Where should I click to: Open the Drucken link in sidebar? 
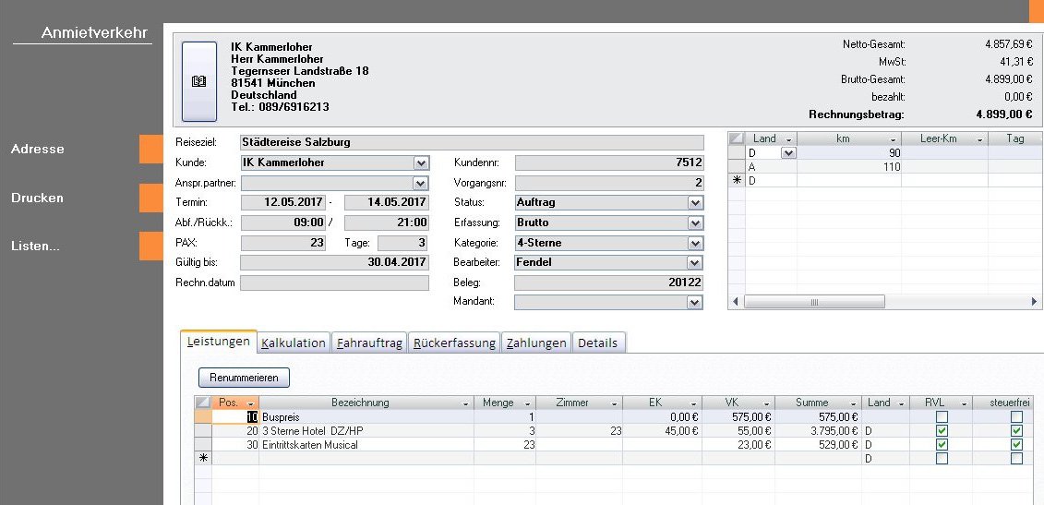tap(38, 198)
